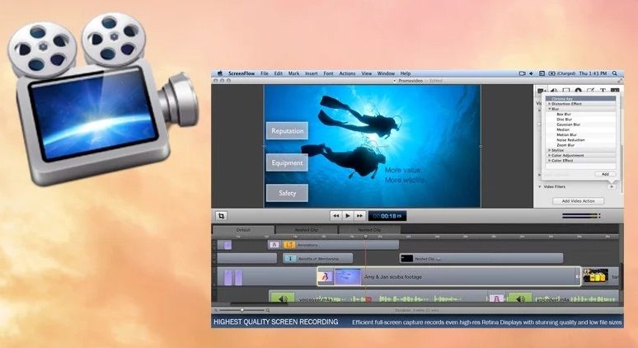Click the plus button beside Video Filters
Viewport: 638px width, 348px height.
pyautogui.click(x=611, y=187)
